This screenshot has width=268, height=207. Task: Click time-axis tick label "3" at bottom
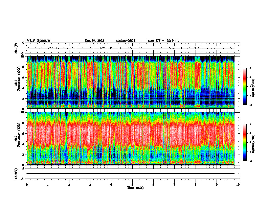pos(90,185)
